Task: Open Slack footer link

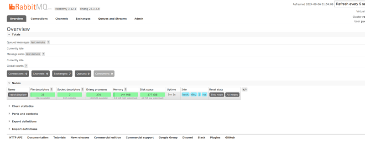Action: 202,138
